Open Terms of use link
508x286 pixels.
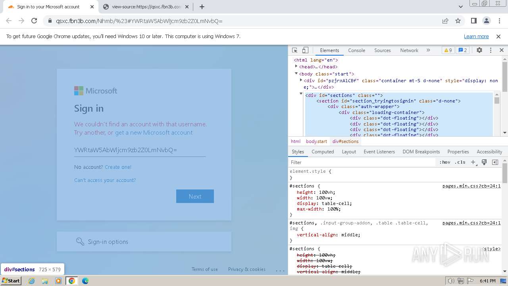click(205, 269)
